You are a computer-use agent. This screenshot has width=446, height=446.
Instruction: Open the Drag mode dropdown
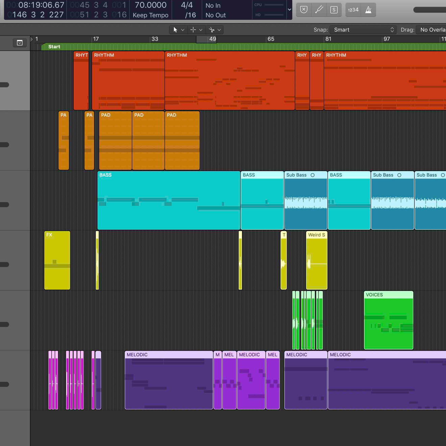coord(432,30)
